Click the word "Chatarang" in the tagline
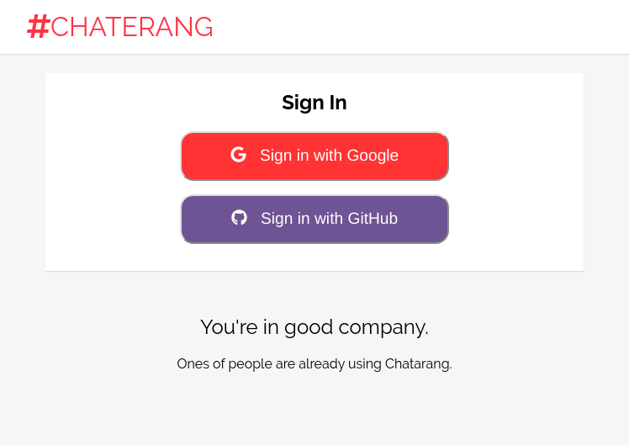The height and width of the screenshot is (445, 629). pos(417,364)
